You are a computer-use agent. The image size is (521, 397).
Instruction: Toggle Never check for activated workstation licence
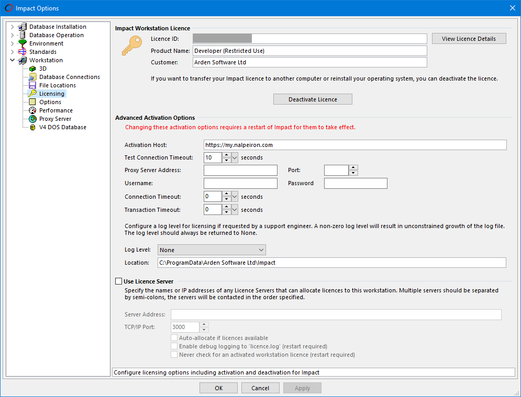pos(174,355)
